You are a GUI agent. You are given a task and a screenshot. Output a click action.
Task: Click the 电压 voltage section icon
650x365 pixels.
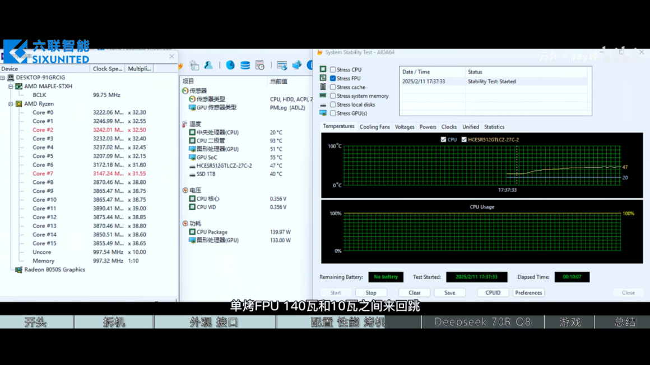click(x=185, y=190)
